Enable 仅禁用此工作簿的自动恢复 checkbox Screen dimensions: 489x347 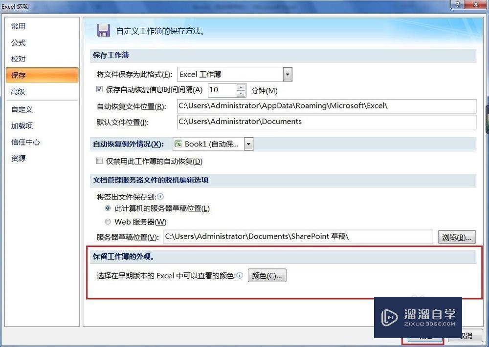[99, 161]
